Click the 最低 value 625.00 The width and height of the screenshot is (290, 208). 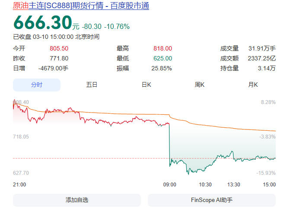click(x=163, y=58)
